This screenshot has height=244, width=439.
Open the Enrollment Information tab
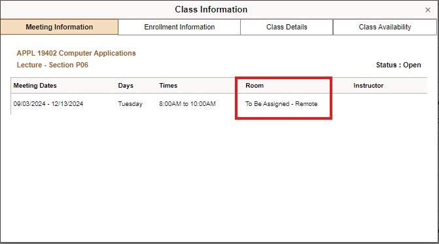pos(179,27)
